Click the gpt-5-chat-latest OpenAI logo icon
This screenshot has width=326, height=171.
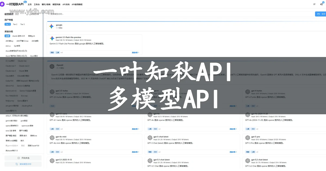pyautogui.click(x=150, y=138)
